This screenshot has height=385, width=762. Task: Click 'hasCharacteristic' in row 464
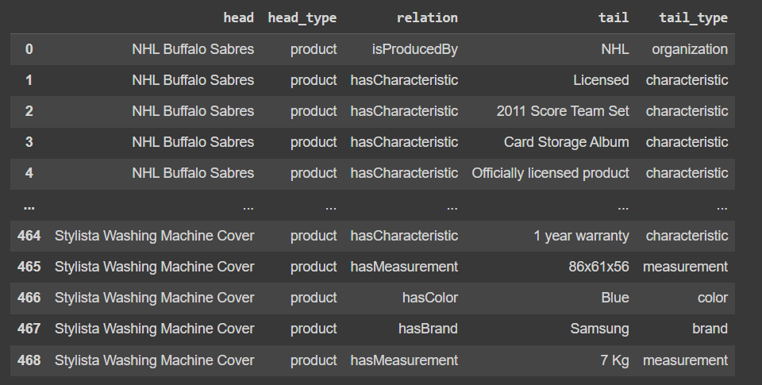[x=404, y=236]
